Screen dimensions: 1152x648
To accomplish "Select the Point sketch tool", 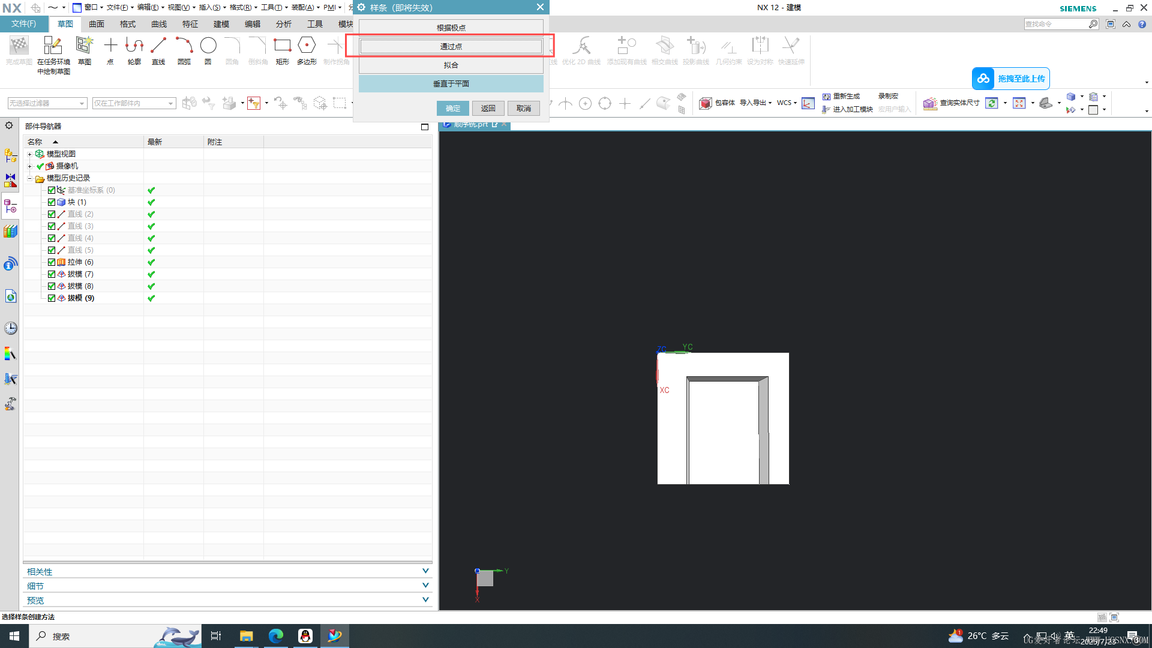I will tap(110, 46).
